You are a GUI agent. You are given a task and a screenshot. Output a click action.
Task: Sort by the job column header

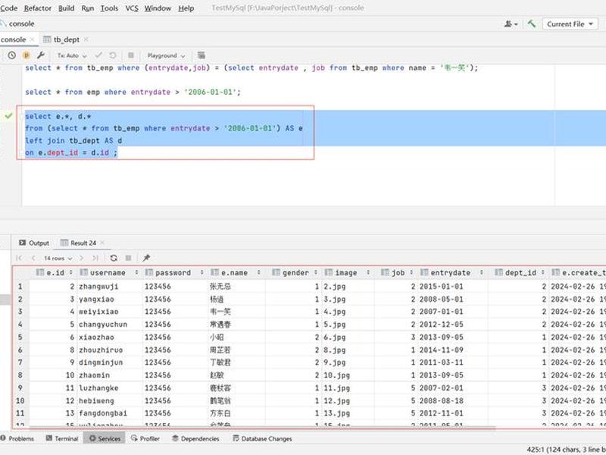tap(397, 272)
